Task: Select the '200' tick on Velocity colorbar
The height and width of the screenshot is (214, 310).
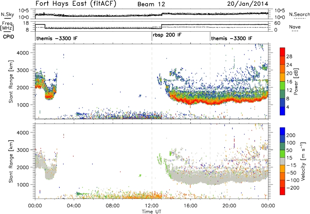Action: (x=291, y=135)
